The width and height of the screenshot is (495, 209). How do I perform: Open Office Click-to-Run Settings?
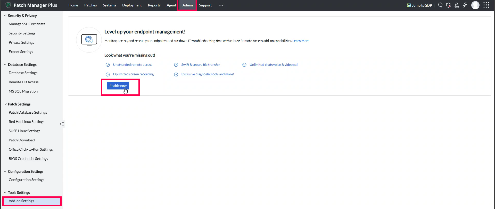[x=31, y=149]
